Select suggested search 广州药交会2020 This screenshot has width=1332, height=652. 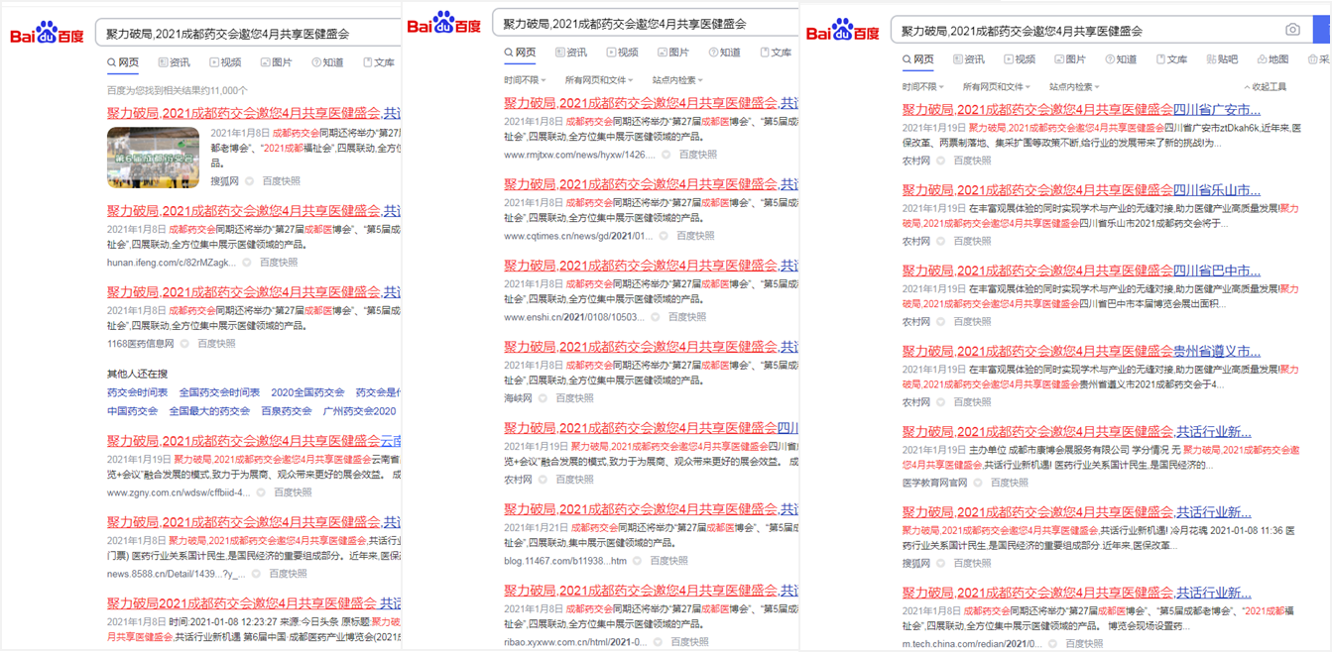point(359,411)
